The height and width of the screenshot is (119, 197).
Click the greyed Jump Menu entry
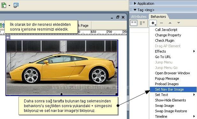[164, 62]
